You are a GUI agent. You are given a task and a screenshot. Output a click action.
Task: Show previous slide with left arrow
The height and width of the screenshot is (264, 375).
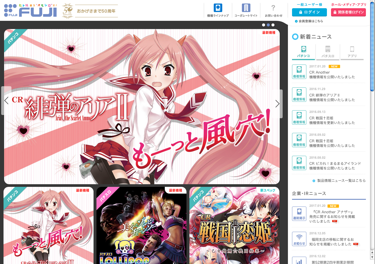coord(6,101)
